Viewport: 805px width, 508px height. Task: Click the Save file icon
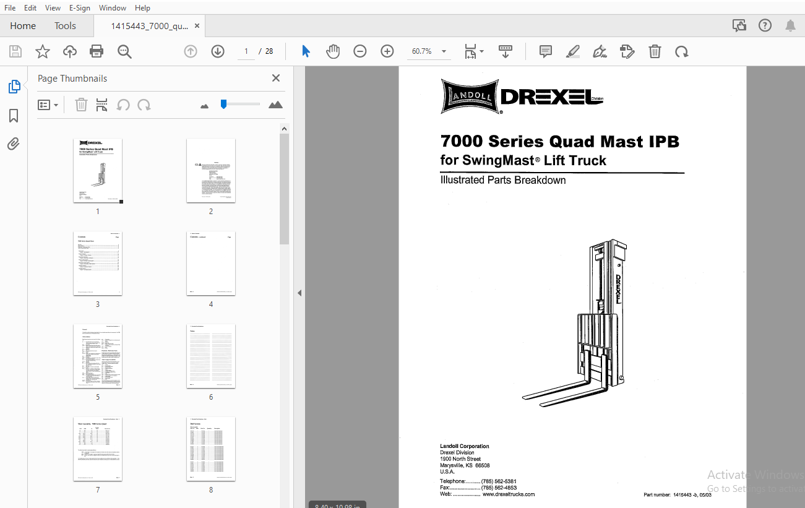[x=15, y=51]
